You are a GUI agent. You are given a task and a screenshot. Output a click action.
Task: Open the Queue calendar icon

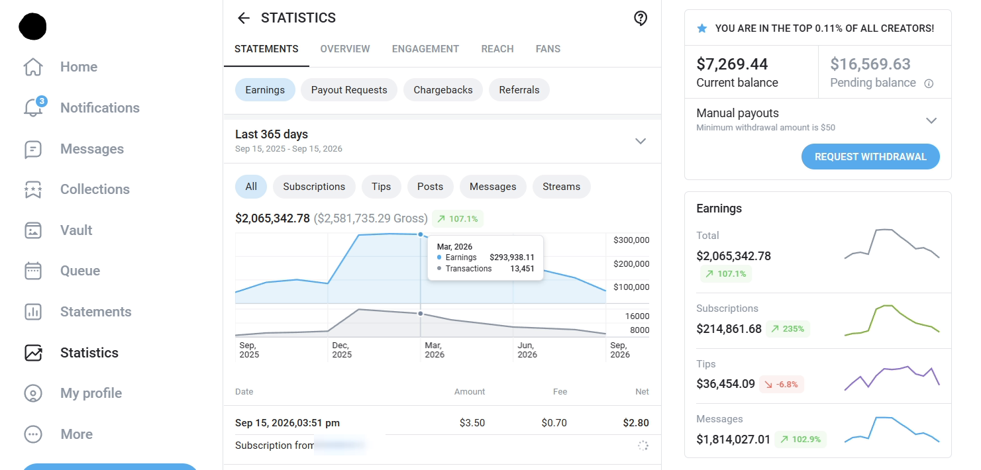(33, 271)
